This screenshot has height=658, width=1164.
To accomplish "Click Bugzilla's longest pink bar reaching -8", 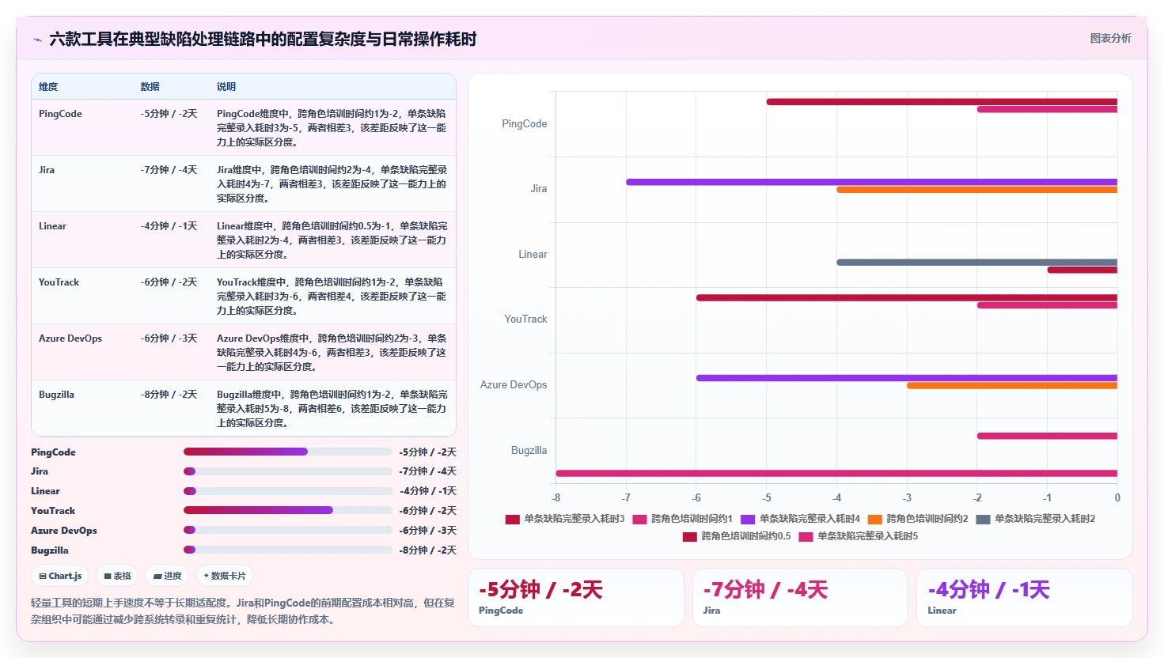I will [x=836, y=474].
